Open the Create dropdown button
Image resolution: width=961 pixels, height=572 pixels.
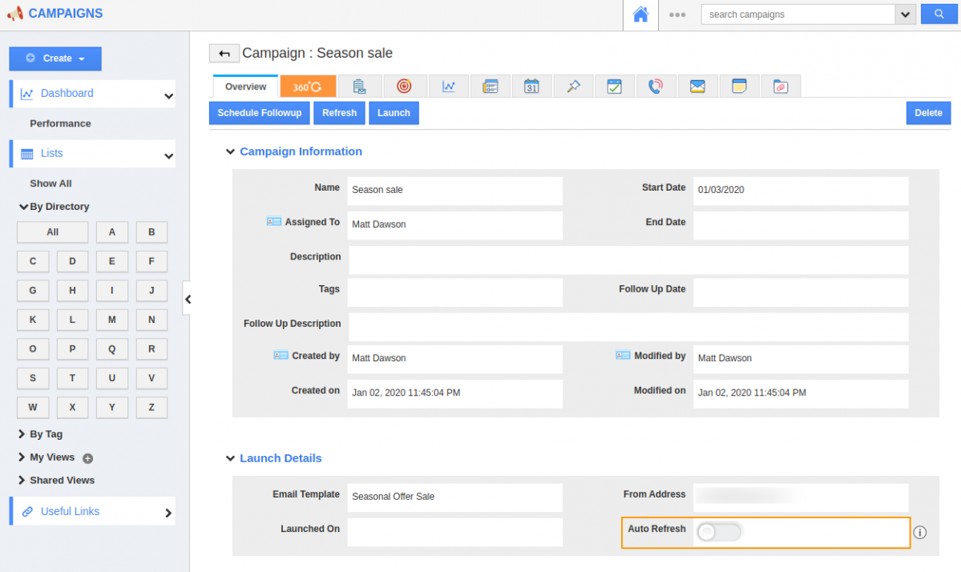[55, 58]
